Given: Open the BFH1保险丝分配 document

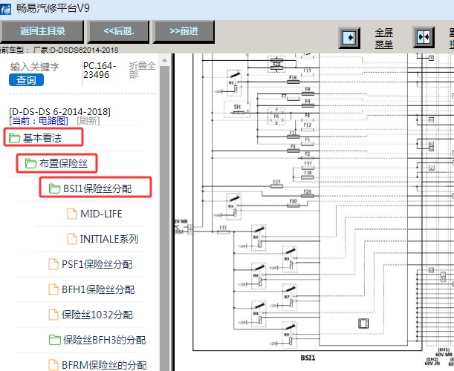Looking at the screenshot, I should [98, 289].
